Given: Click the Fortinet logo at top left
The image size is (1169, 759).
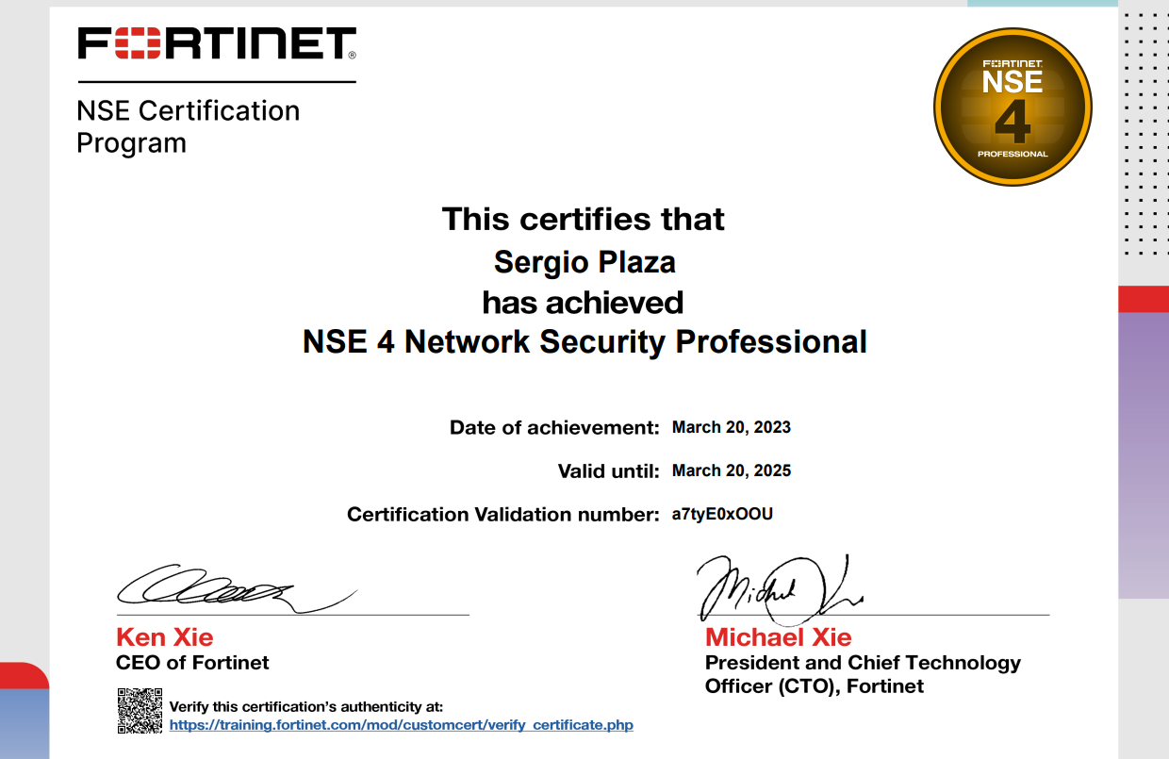Looking at the screenshot, I should click(x=216, y=43).
